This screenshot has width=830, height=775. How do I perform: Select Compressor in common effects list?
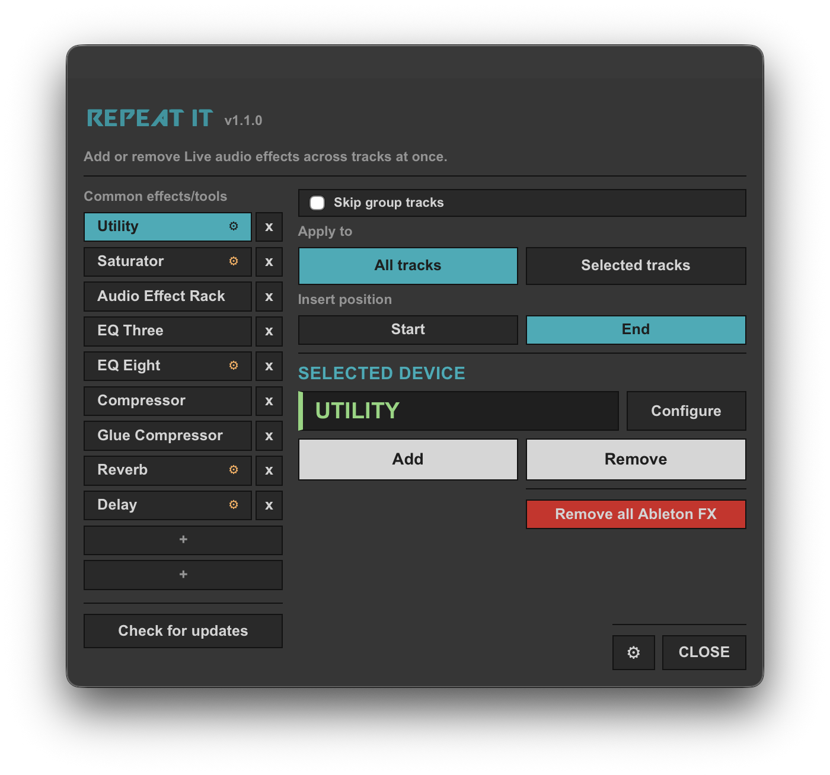pos(168,401)
